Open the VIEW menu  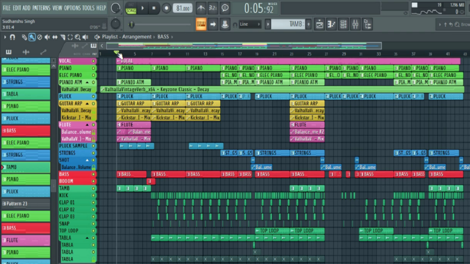57,8
